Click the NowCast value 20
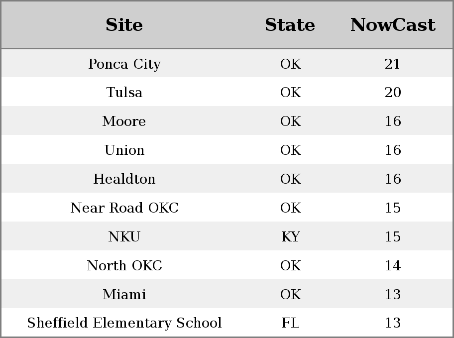The image size is (454, 338). tap(393, 93)
